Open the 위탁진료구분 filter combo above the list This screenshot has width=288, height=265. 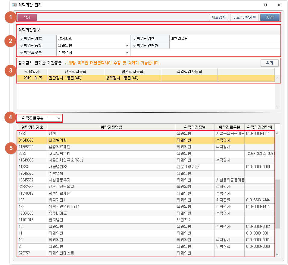click(x=40, y=118)
